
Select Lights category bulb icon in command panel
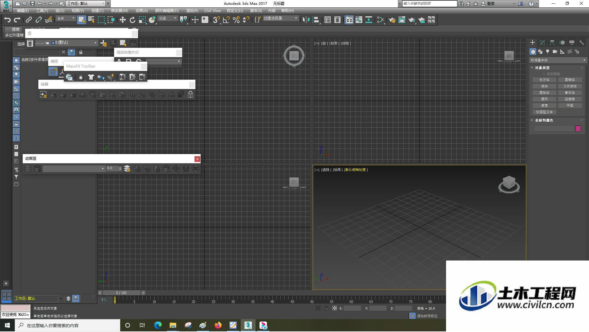pyautogui.click(x=548, y=52)
